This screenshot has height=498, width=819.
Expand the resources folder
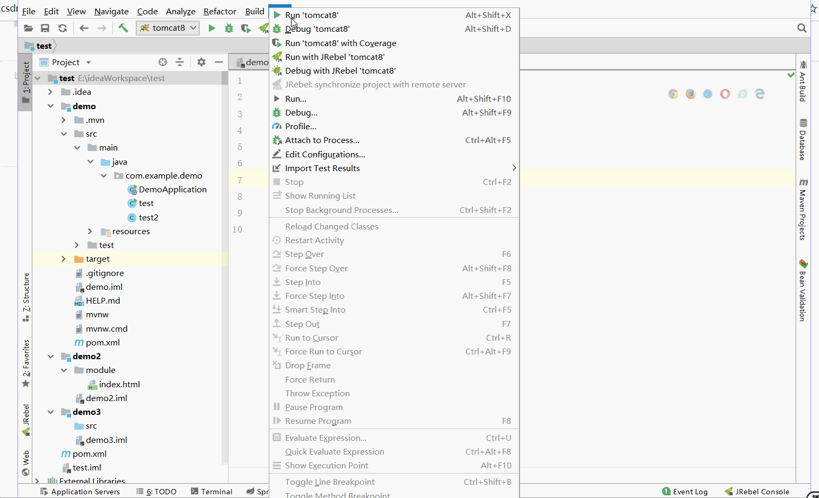point(90,232)
